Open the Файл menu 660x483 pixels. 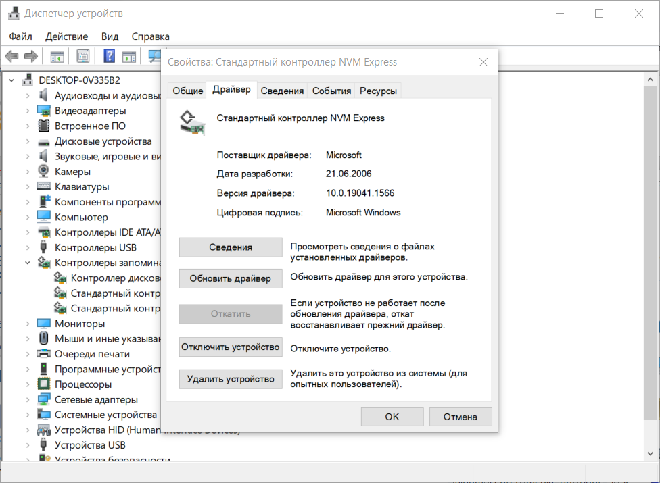20,36
